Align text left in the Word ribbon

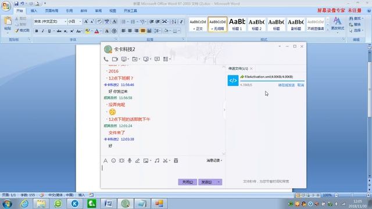pos(123,31)
